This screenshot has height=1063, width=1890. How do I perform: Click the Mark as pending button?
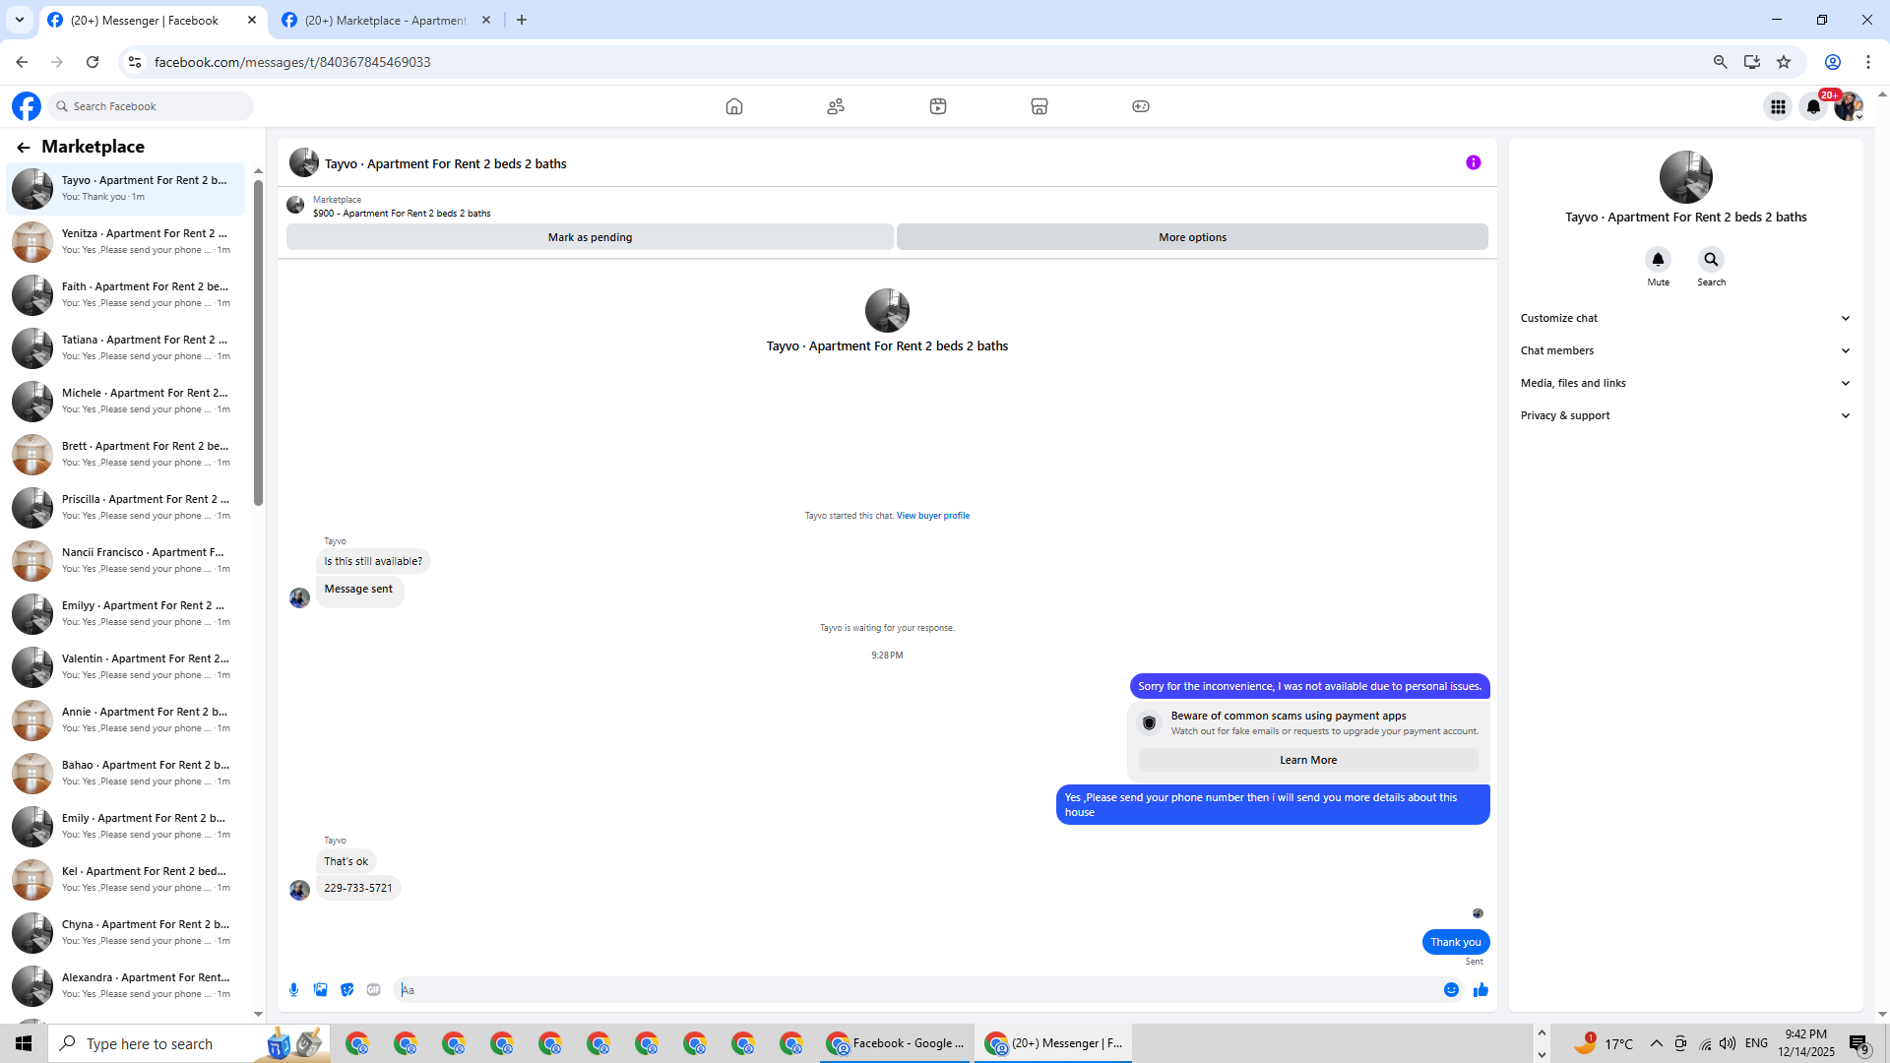pyautogui.click(x=590, y=237)
